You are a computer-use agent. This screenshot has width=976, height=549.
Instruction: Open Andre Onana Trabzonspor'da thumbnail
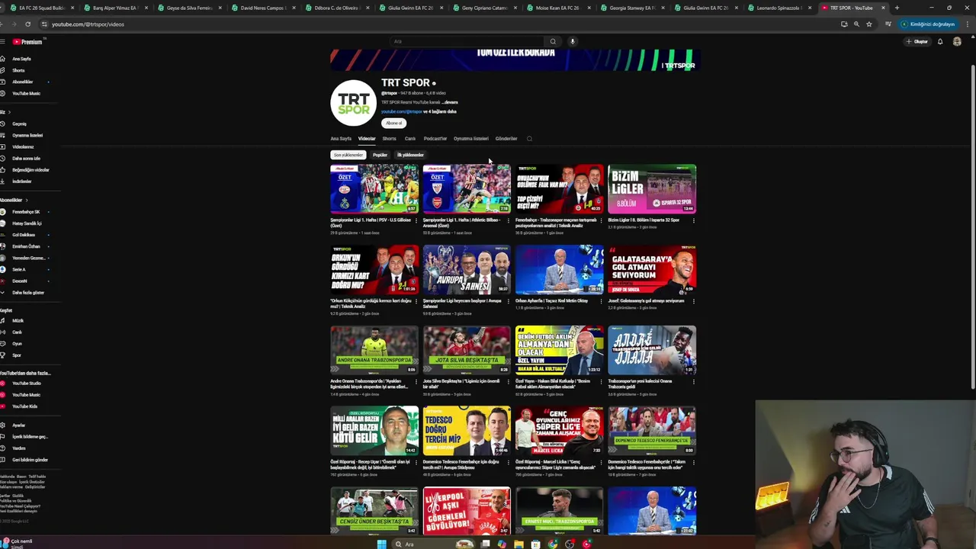(x=374, y=350)
